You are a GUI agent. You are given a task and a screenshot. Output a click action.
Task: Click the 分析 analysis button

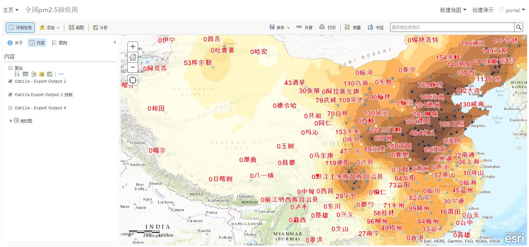100,28
